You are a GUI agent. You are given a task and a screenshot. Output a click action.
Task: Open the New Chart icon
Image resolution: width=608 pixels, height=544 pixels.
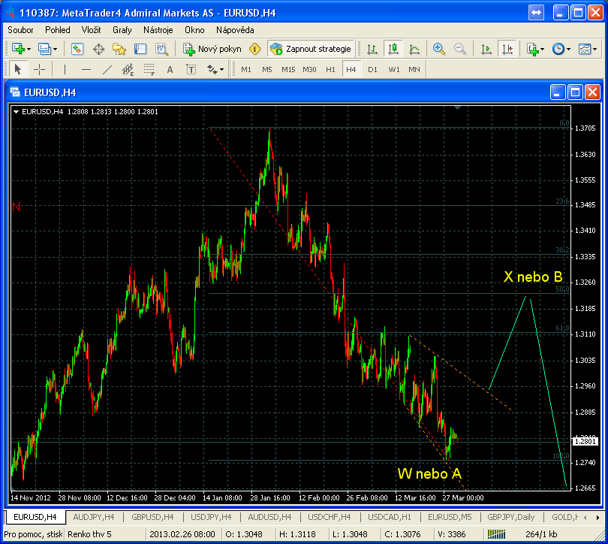[18, 49]
